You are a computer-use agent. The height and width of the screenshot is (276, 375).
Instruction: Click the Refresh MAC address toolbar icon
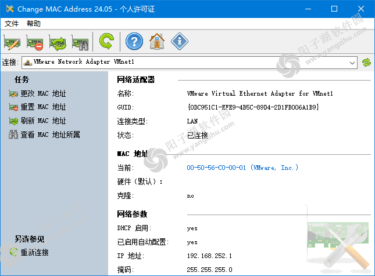point(58,43)
